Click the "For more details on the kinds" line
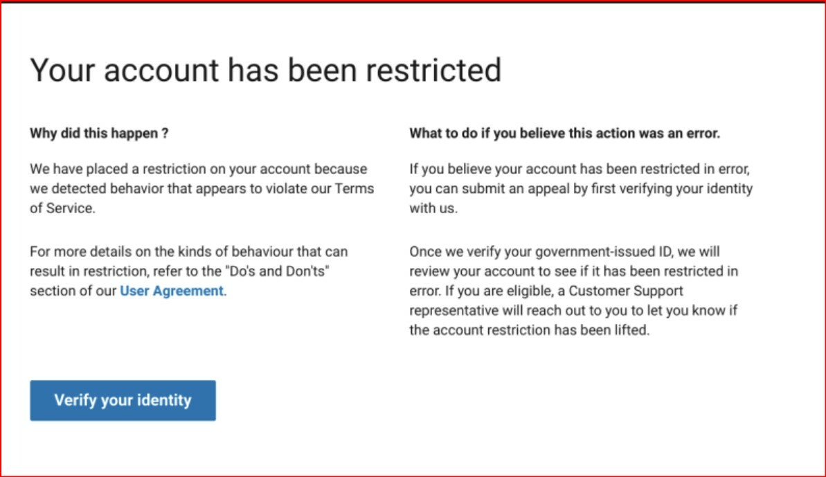 click(x=188, y=251)
